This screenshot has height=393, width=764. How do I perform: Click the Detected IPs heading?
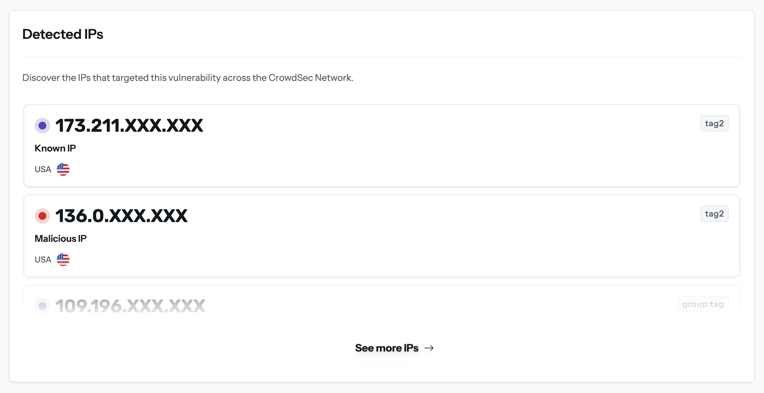click(62, 34)
